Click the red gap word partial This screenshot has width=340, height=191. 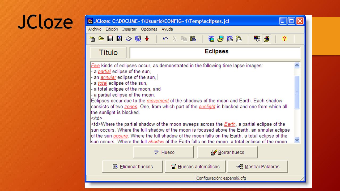(x=104, y=71)
